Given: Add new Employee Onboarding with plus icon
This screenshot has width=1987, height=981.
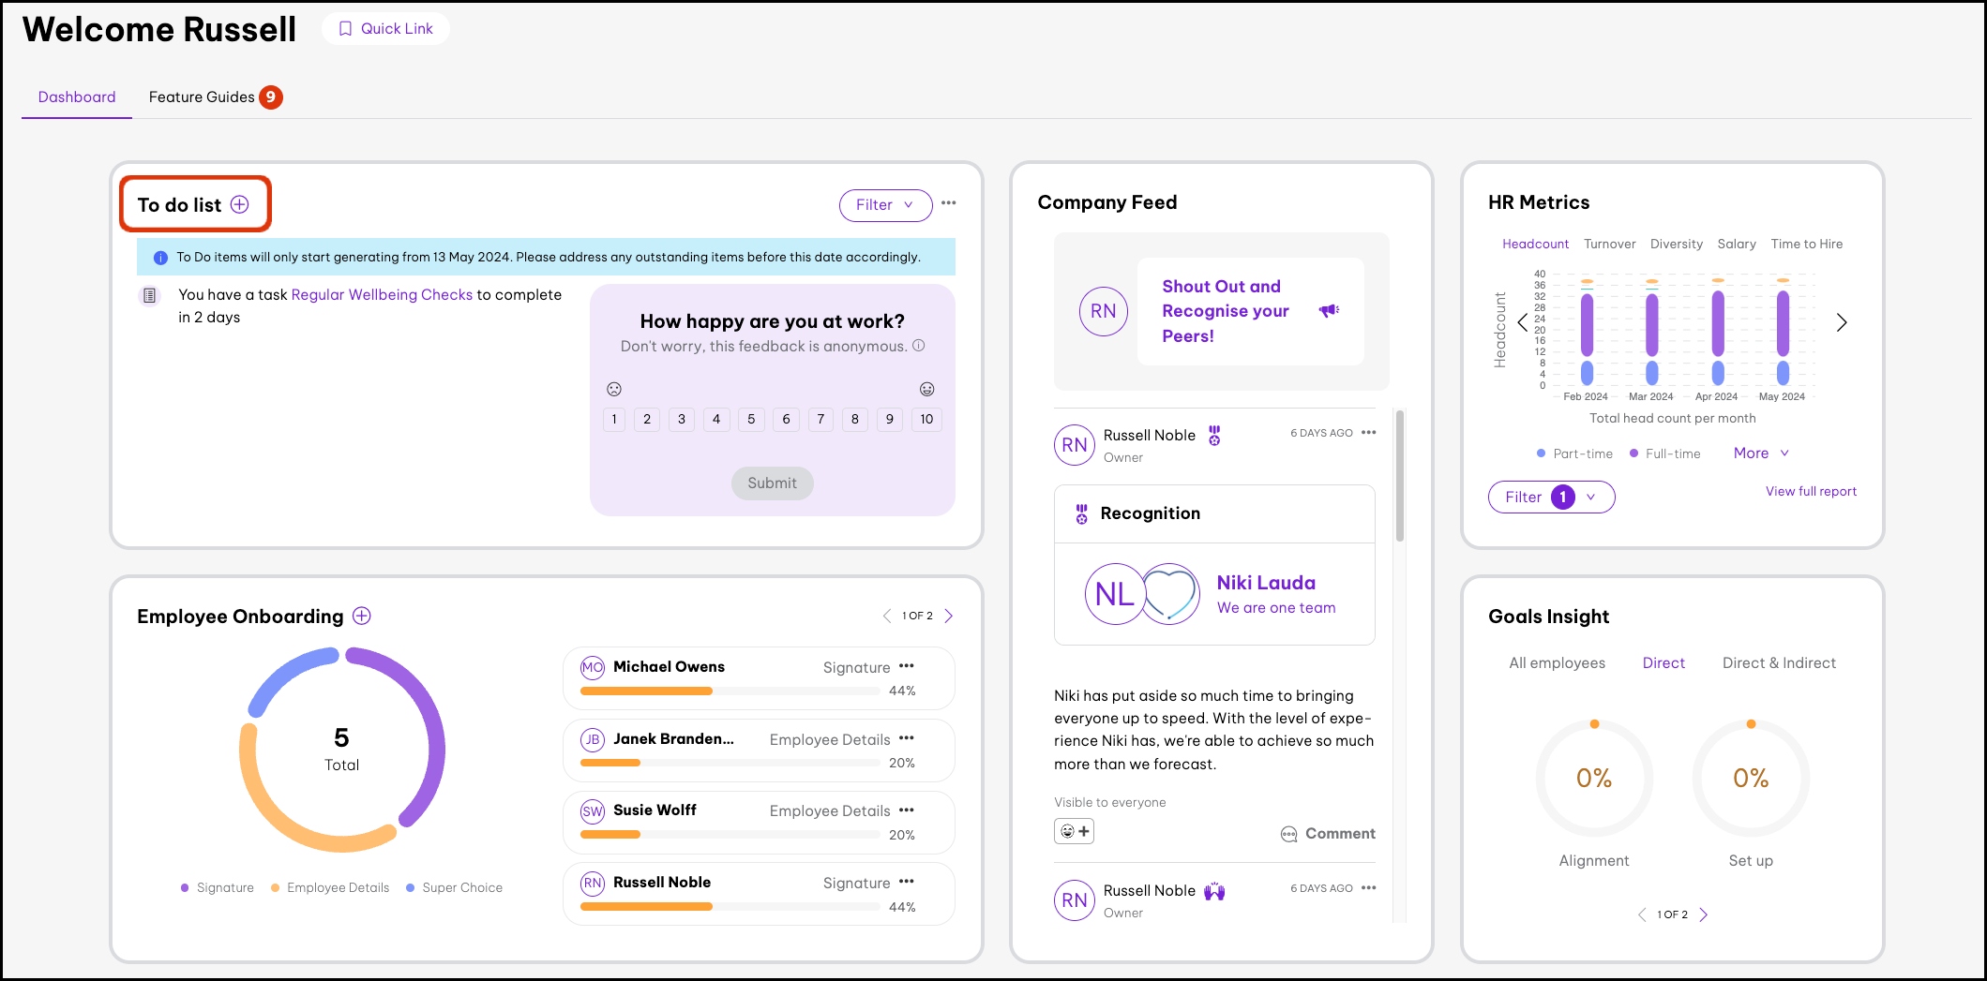Looking at the screenshot, I should click(x=362, y=616).
